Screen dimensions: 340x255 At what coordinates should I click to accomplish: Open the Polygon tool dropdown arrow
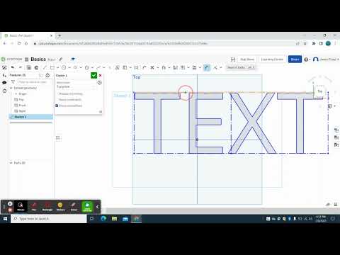point(92,67)
